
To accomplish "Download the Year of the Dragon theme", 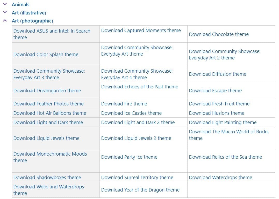I will click(x=140, y=190).
